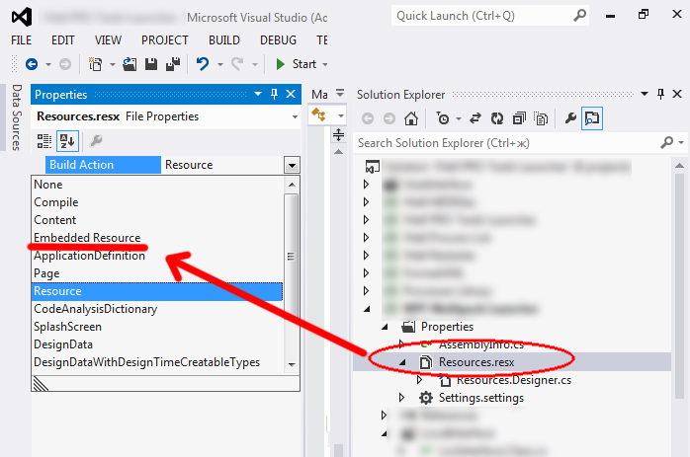
Task: Open the DEBUG menu
Action: click(278, 40)
